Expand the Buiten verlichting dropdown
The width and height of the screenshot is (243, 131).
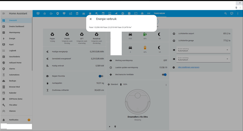203,59
